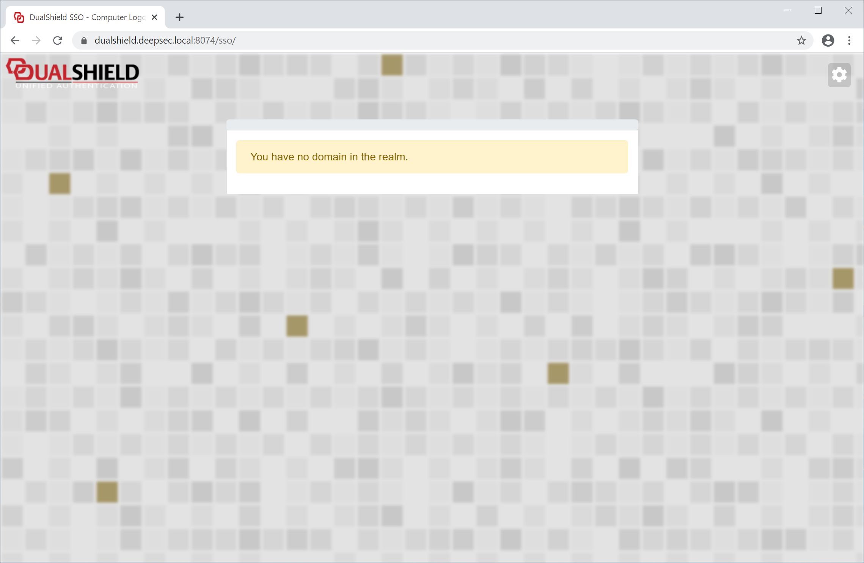Viewport: 864px width, 563px height.
Task: Maximize the browser window
Action: click(818, 10)
